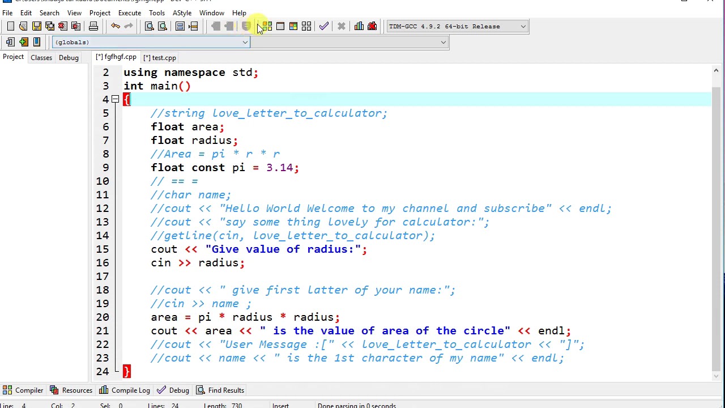The height and width of the screenshot is (408, 725).
Task: Open the (globals) scope dropdown
Action: (151, 42)
